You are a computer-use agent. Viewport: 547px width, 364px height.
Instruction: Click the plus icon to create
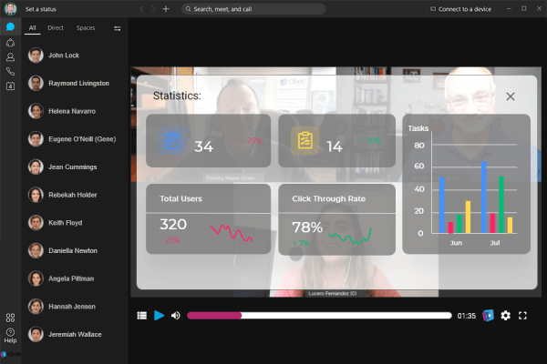(166, 9)
